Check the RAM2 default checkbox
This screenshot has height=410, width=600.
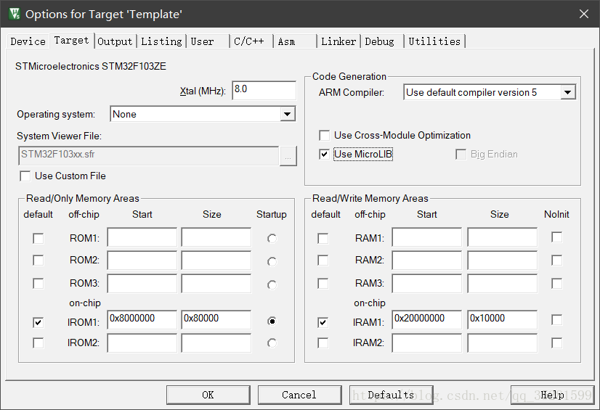click(x=323, y=261)
